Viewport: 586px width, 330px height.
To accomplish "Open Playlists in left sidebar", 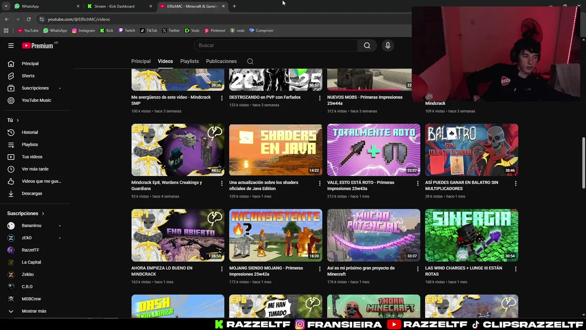I will point(35,144).
